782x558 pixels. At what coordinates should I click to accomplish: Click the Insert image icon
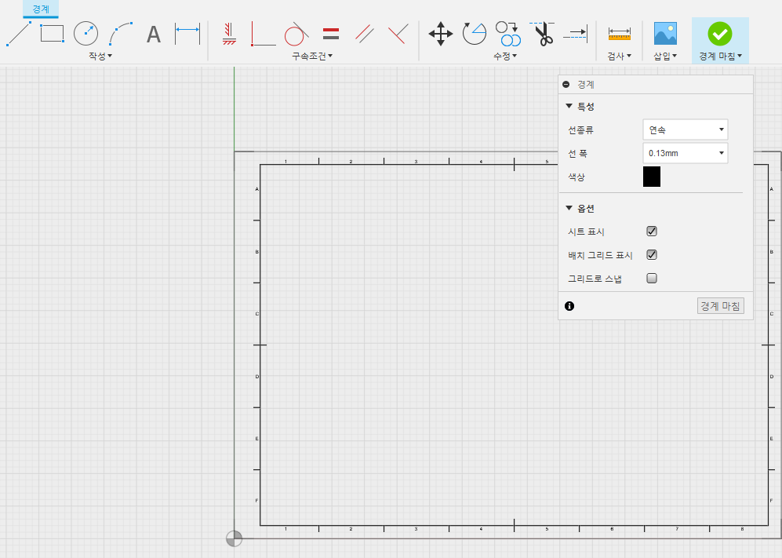tap(665, 34)
